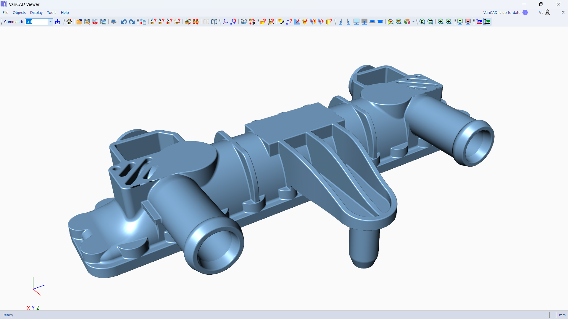Save the model using the Save icon
The image size is (568, 319).
tap(87, 22)
